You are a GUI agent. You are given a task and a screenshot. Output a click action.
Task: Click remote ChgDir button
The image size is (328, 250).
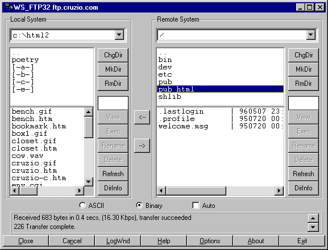click(x=304, y=55)
